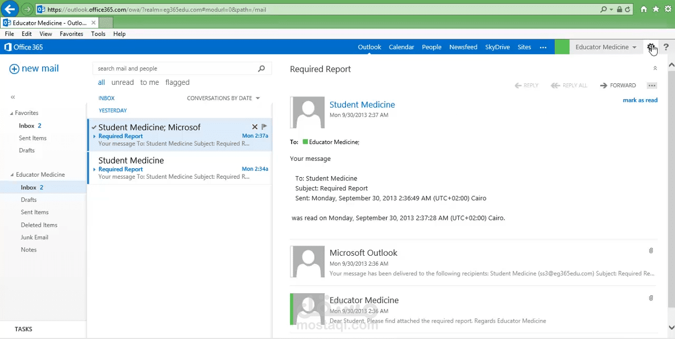Click the Reply arrow icon
Viewport: 675px width, 339px height.
pyautogui.click(x=518, y=85)
